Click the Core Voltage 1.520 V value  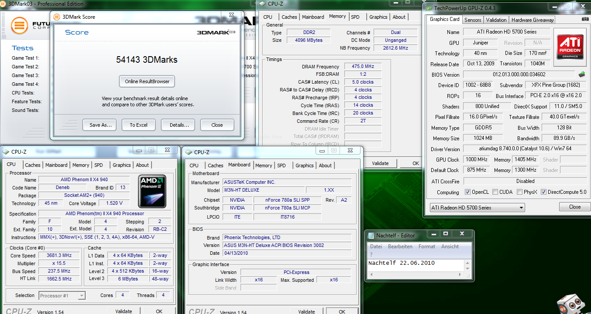pos(114,203)
